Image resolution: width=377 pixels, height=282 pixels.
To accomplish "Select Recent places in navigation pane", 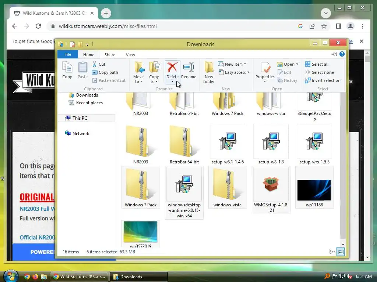I will (x=85, y=103).
